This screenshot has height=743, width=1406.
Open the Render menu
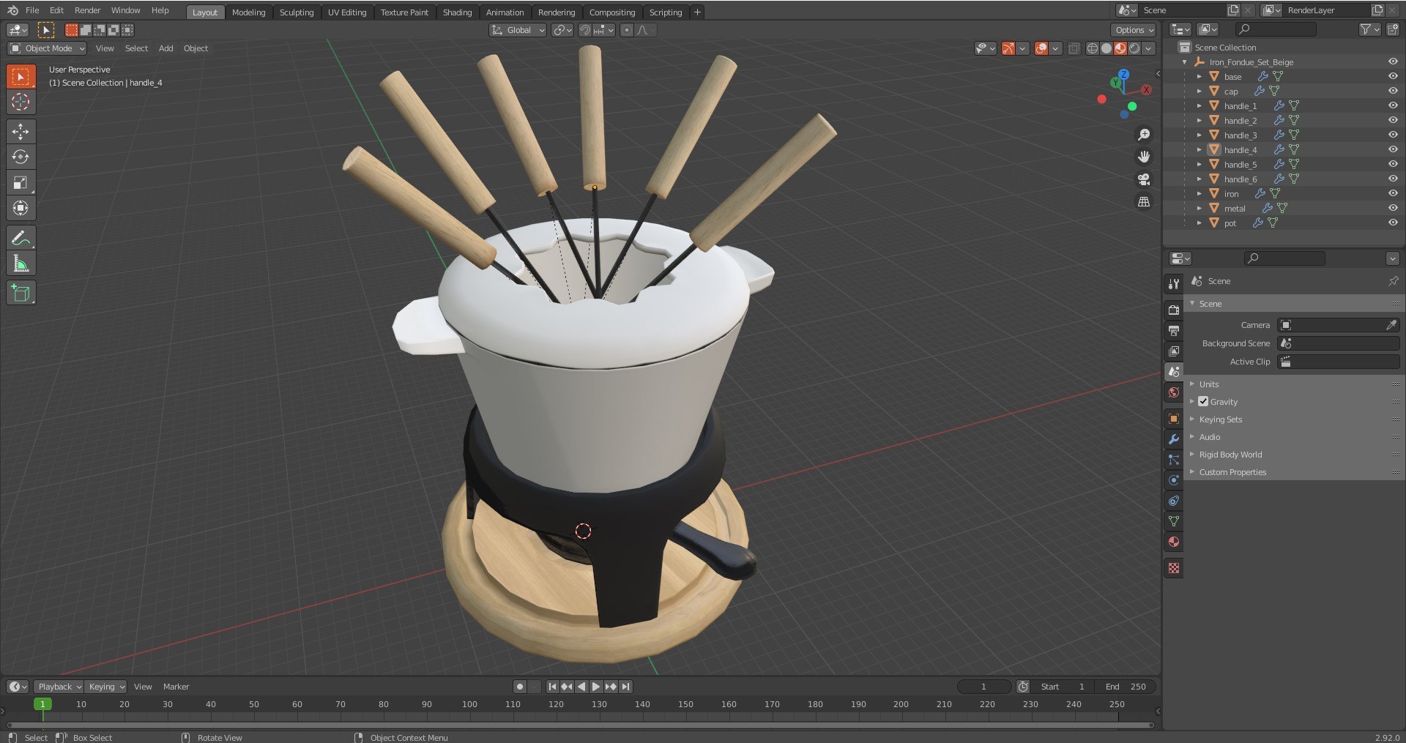pos(87,10)
